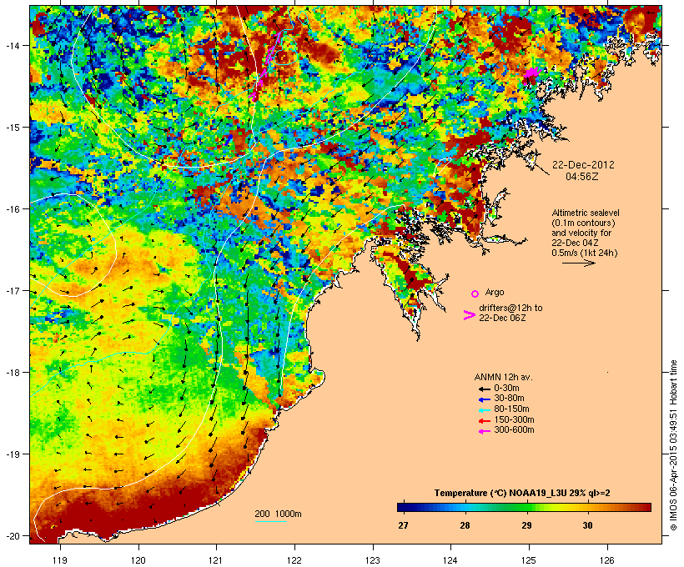Viewport: 684px width, 567px height.
Task: Click the '0.5m/s (1kt 24h)' text
Action: (x=585, y=253)
